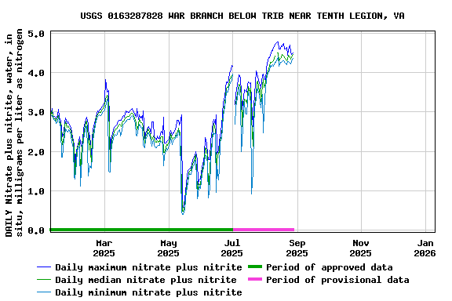Viewport: 452px width, 301px height.
Task: Click the magenta "Period of provisional data" legend swatch
Action: coord(255,279)
